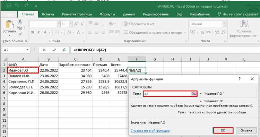Image resolution: width=260 pixels, height=137 pixels.
Task: Click the Undo arrow in quick access toolbar
Action: point(17,6)
